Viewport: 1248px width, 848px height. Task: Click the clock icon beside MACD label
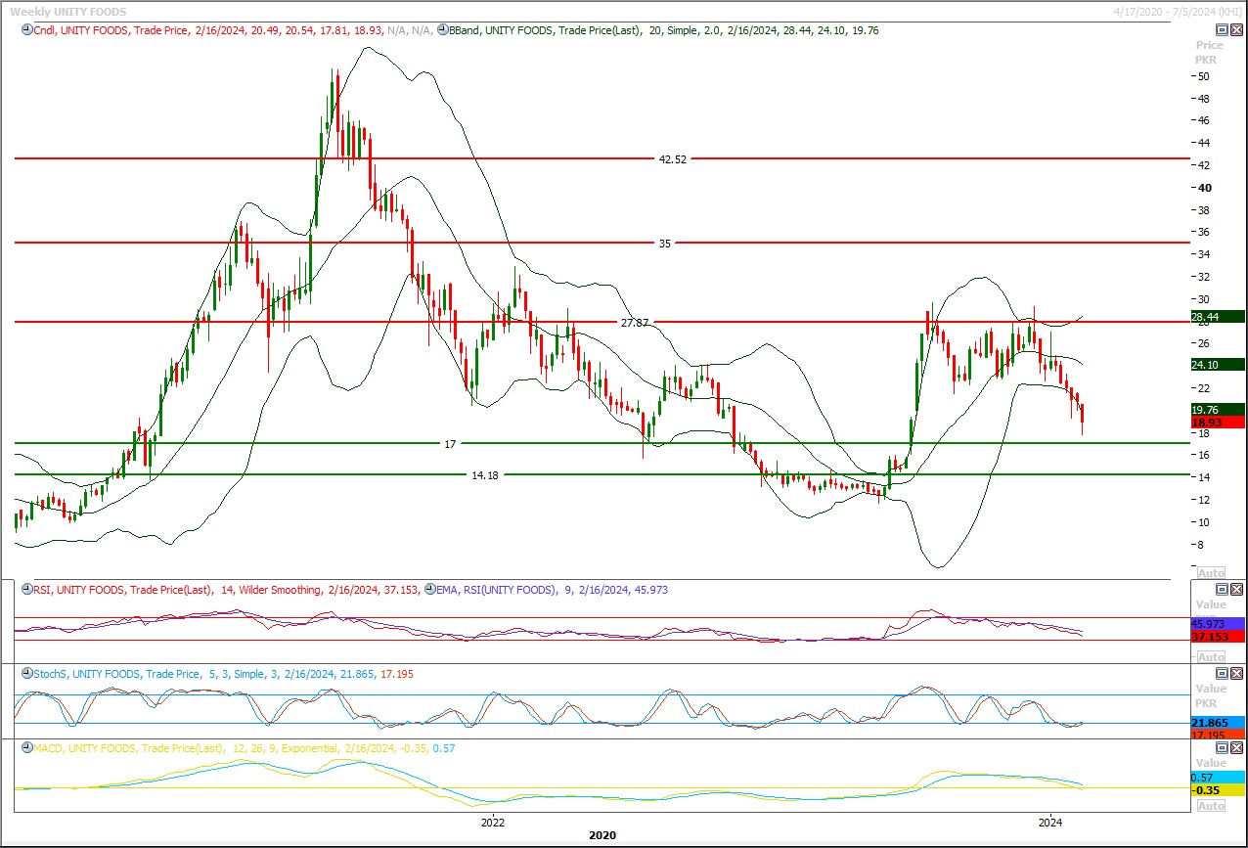pyautogui.click(x=25, y=748)
